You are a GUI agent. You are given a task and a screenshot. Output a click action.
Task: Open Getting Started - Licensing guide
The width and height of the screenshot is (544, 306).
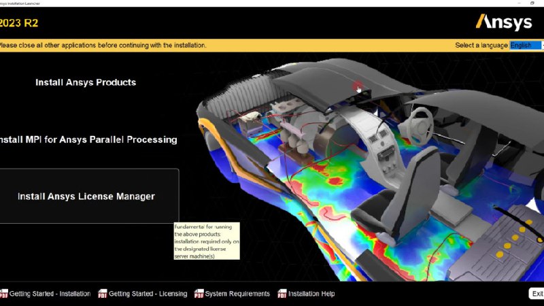148,294
